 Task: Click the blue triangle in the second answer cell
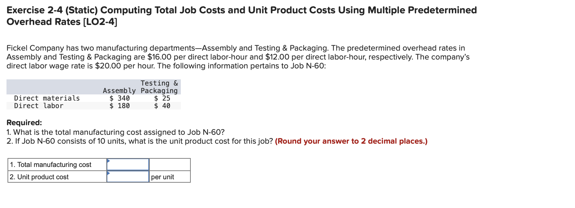109,173
